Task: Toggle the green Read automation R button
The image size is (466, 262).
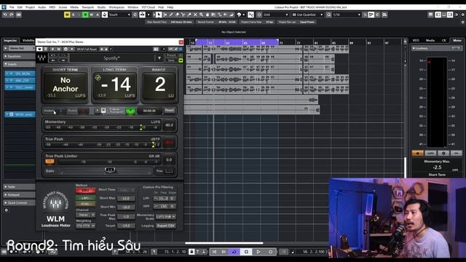Action: tap(85, 15)
